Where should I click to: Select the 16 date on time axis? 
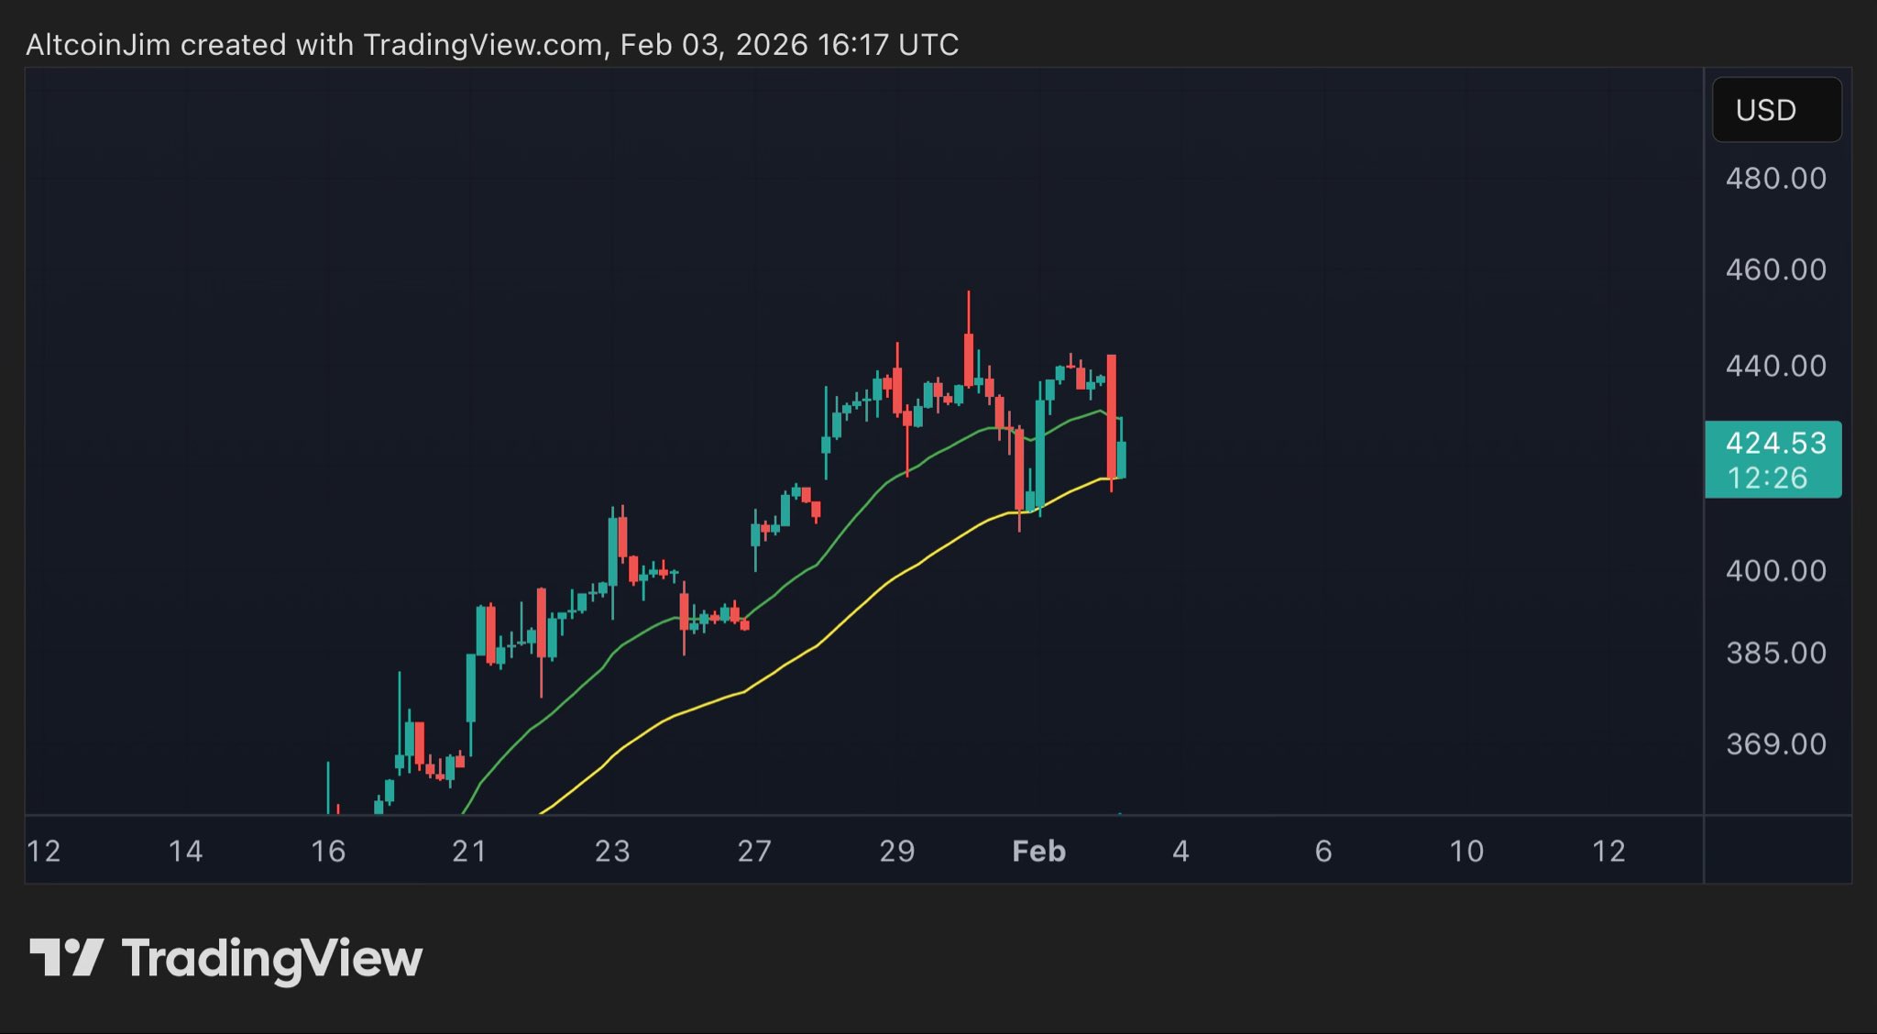coord(328,852)
